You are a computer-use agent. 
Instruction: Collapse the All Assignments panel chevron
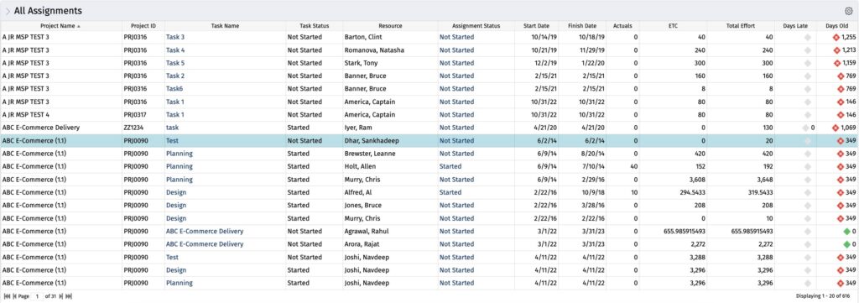pyautogui.click(x=8, y=11)
